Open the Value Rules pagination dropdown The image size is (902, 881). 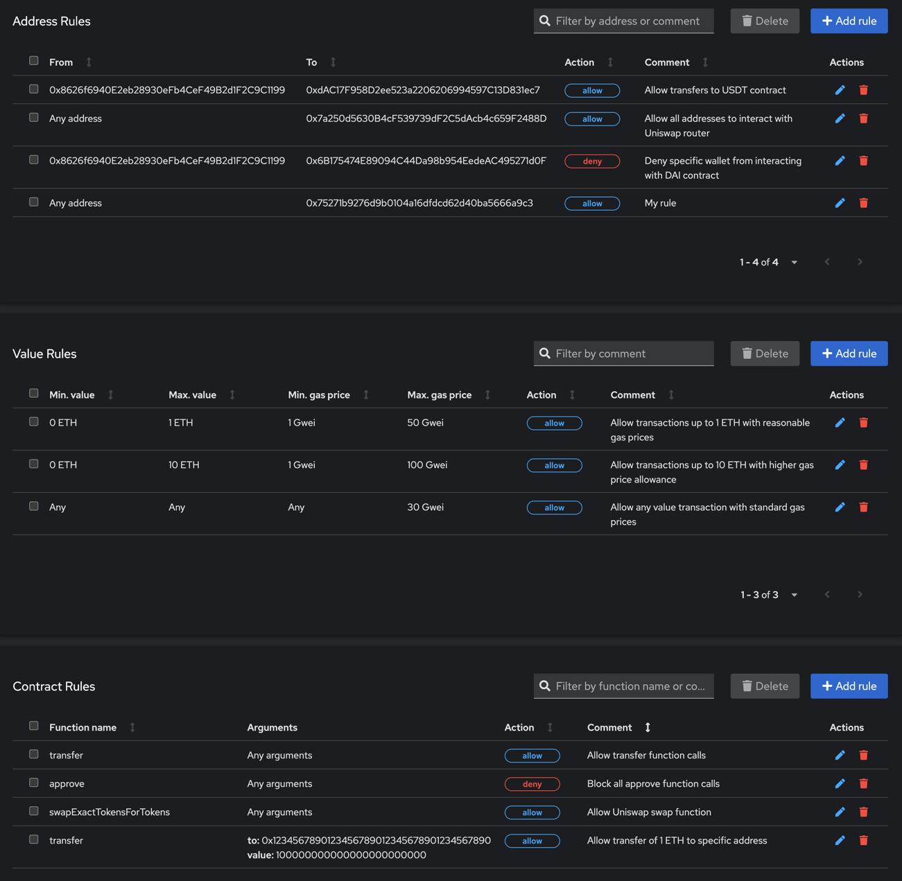(794, 595)
